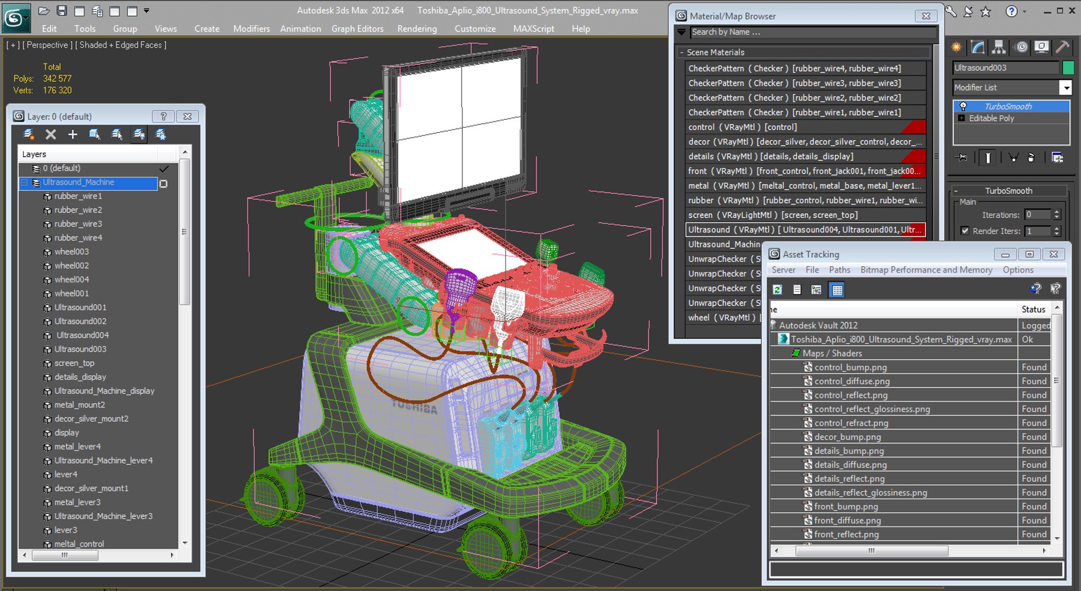Delete highlighted empty layers with the X icon
This screenshot has width=1081, height=591.
point(51,134)
